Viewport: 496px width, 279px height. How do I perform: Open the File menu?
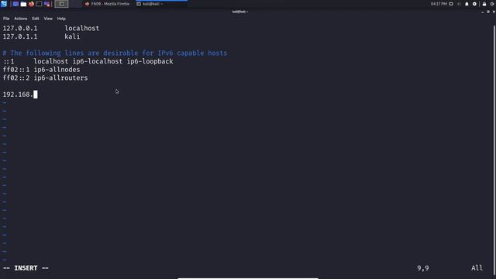click(x=6, y=19)
